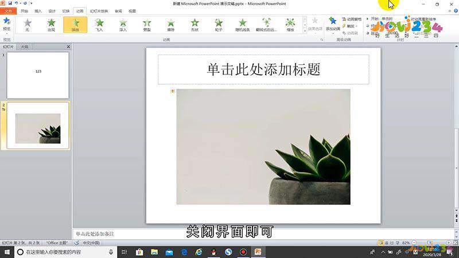Open the Windows Start menu
Viewport: 459px width, 258px height.
(7, 252)
